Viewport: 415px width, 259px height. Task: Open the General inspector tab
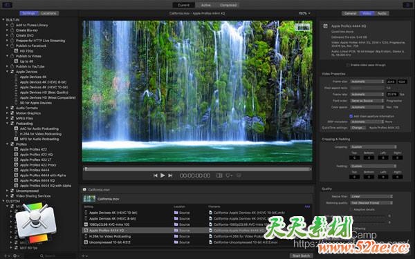[351, 13]
